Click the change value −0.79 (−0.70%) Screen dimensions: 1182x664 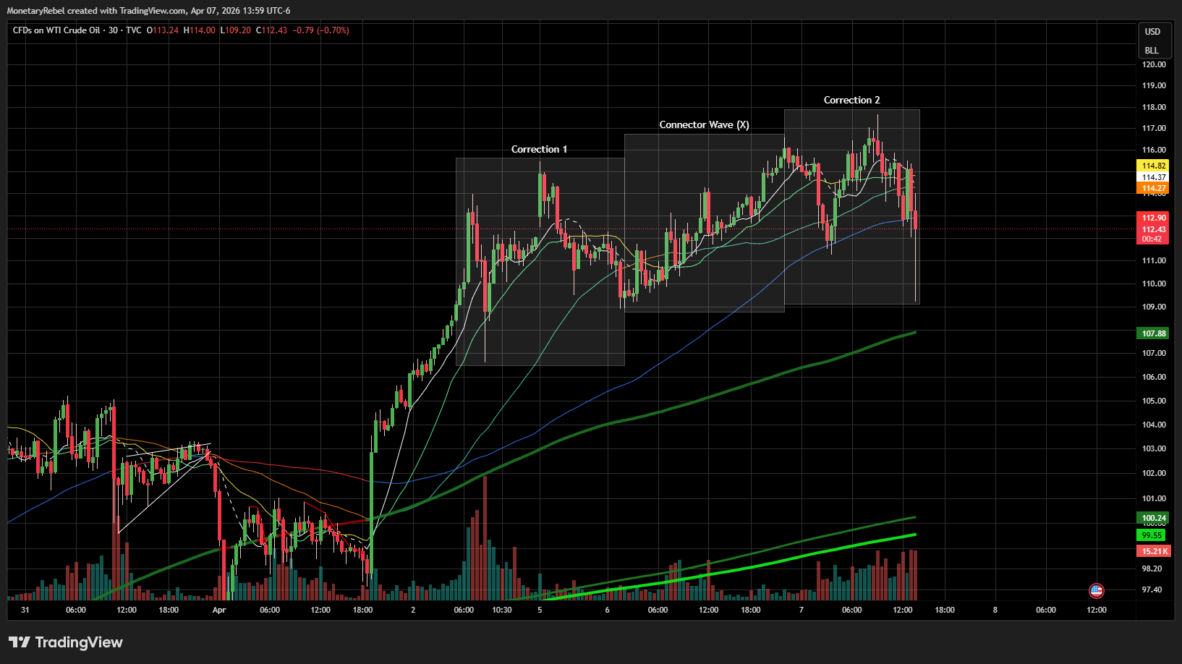coord(321,30)
